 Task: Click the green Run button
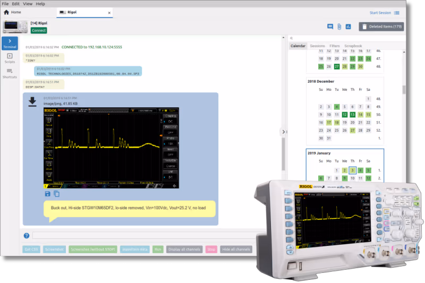coord(158,250)
